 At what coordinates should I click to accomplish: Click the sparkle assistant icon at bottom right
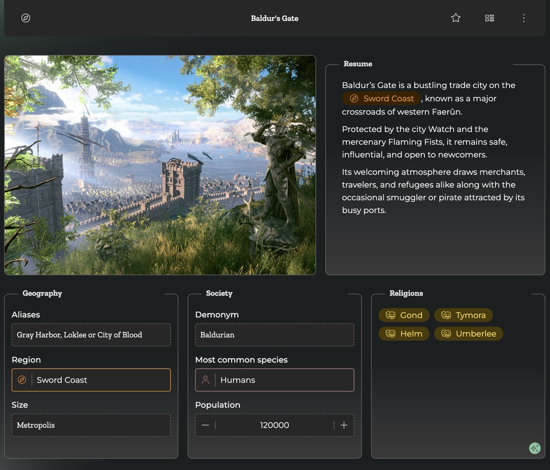click(535, 448)
